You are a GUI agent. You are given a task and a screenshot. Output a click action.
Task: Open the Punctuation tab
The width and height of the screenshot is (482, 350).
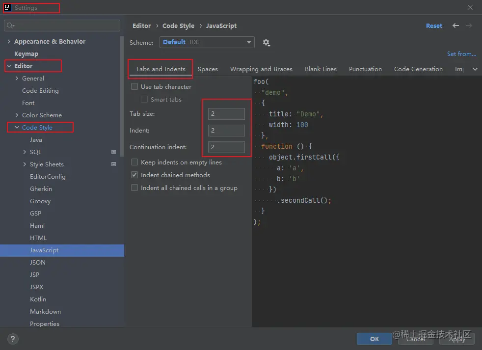pos(365,69)
